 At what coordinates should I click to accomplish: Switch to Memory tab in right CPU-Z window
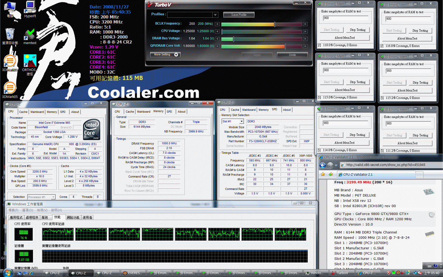[264, 110]
